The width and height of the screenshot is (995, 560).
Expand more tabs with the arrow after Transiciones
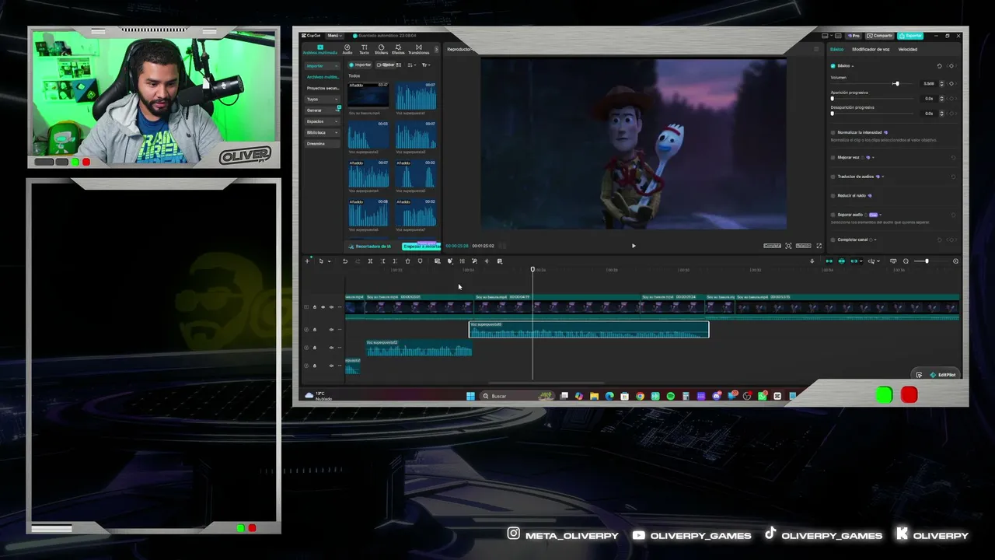point(436,49)
